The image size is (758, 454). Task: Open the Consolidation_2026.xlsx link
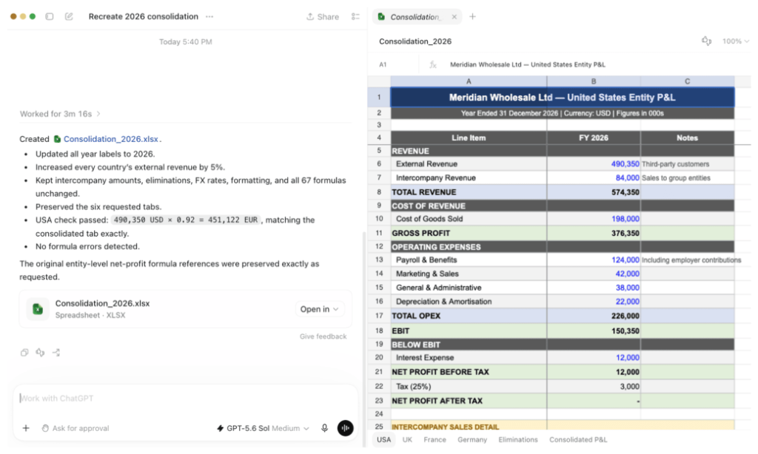tap(111, 139)
